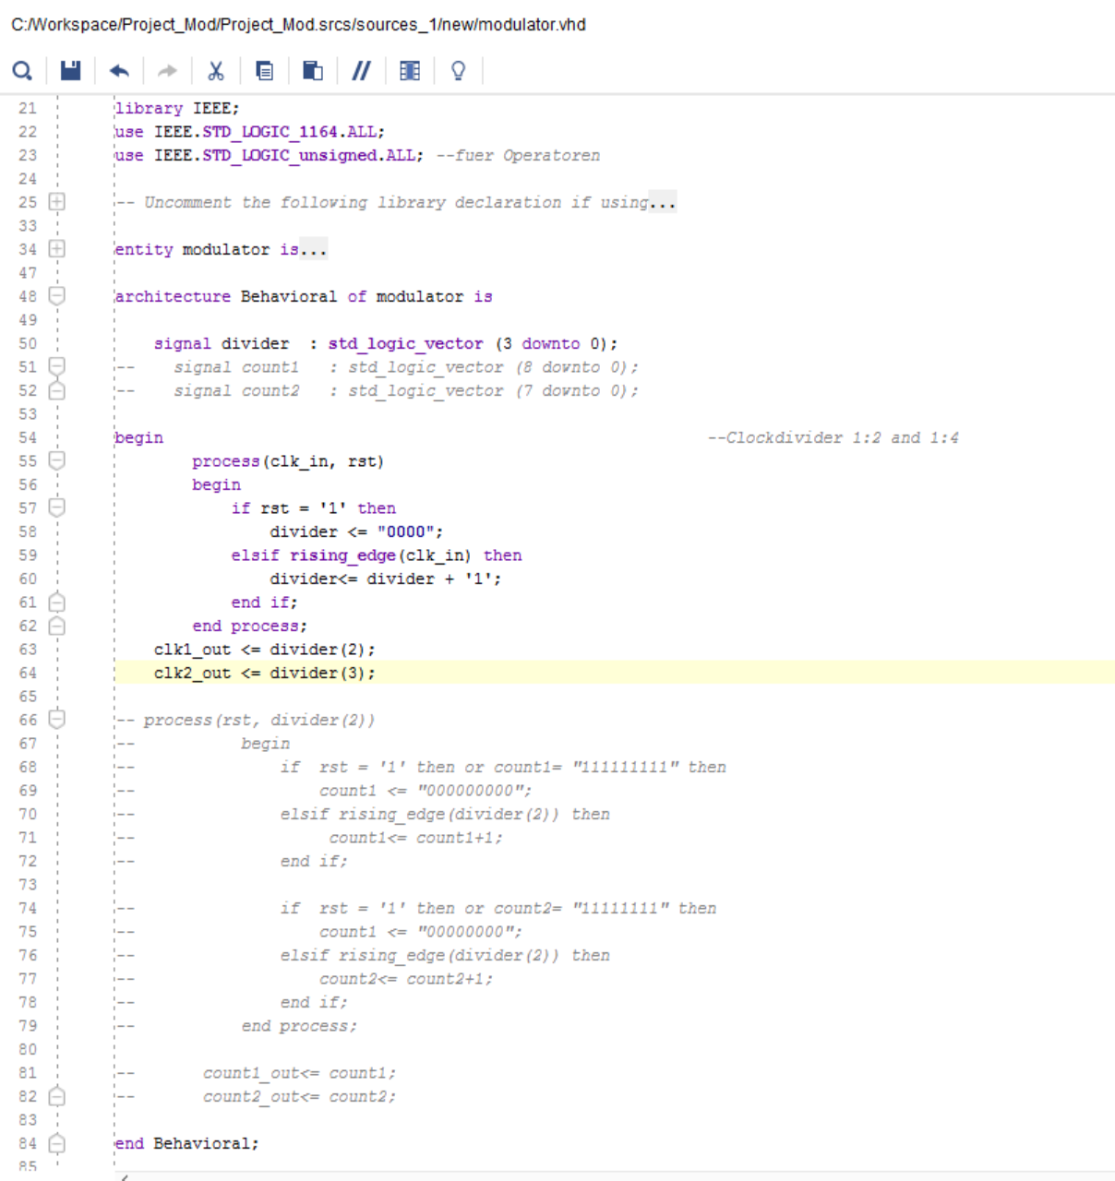Viewport: 1115px width, 1181px height.
Task: Click the highlighted 'clk2_out <= divider(3);' line
Action: [265, 674]
